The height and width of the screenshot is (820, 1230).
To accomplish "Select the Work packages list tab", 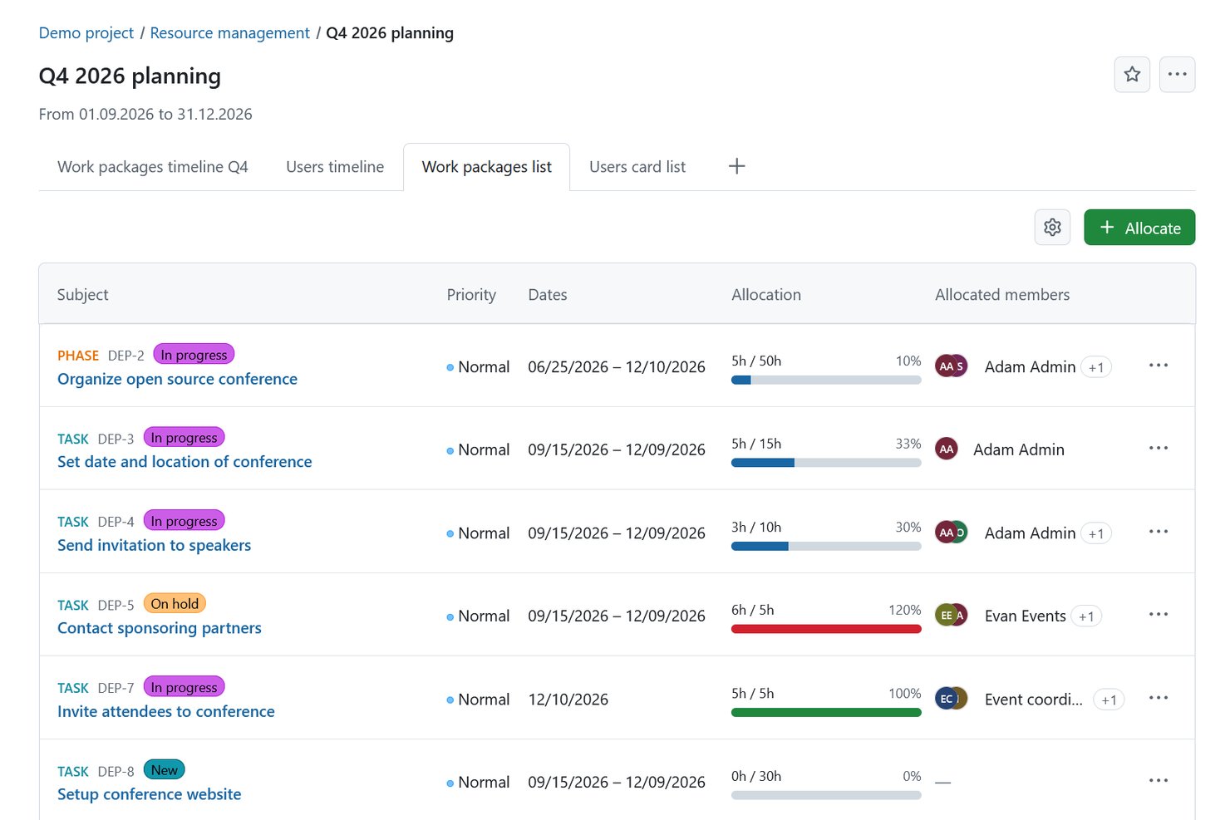I will tap(487, 167).
